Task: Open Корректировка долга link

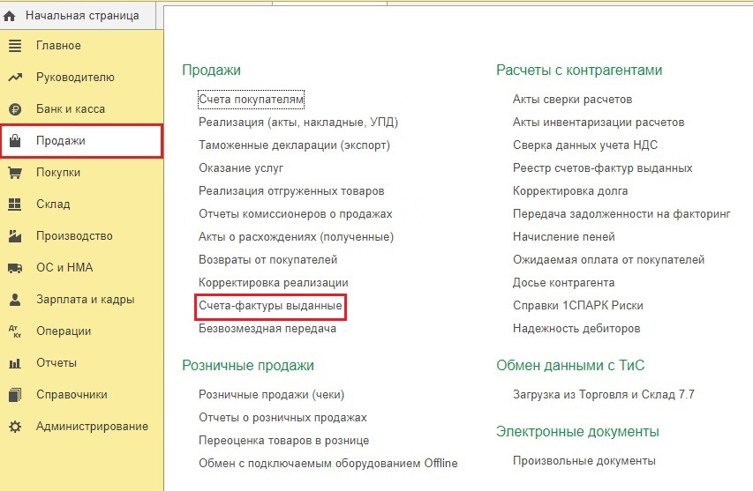Action: coord(570,190)
